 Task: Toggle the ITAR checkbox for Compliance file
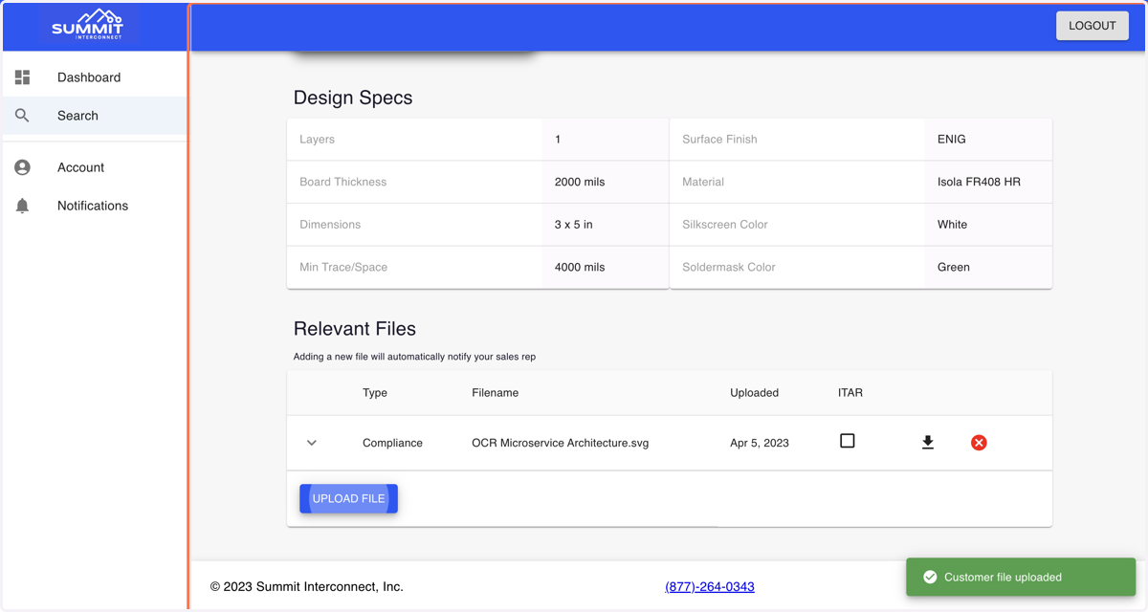coord(848,441)
